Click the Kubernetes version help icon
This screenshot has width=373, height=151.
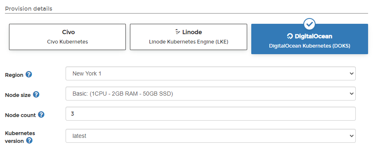pyautogui.click(x=29, y=140)
